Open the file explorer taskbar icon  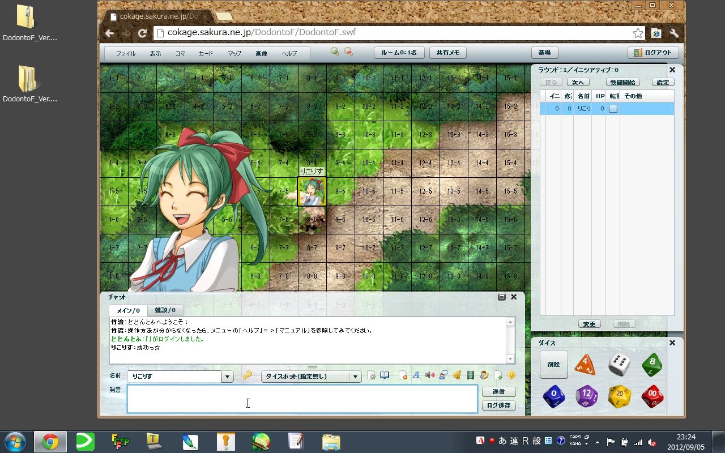pos(331,442)
